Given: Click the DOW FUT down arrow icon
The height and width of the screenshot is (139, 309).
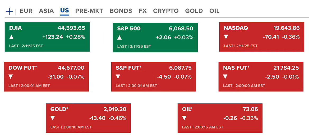Looking at the screenshot, I should [11, 77].
